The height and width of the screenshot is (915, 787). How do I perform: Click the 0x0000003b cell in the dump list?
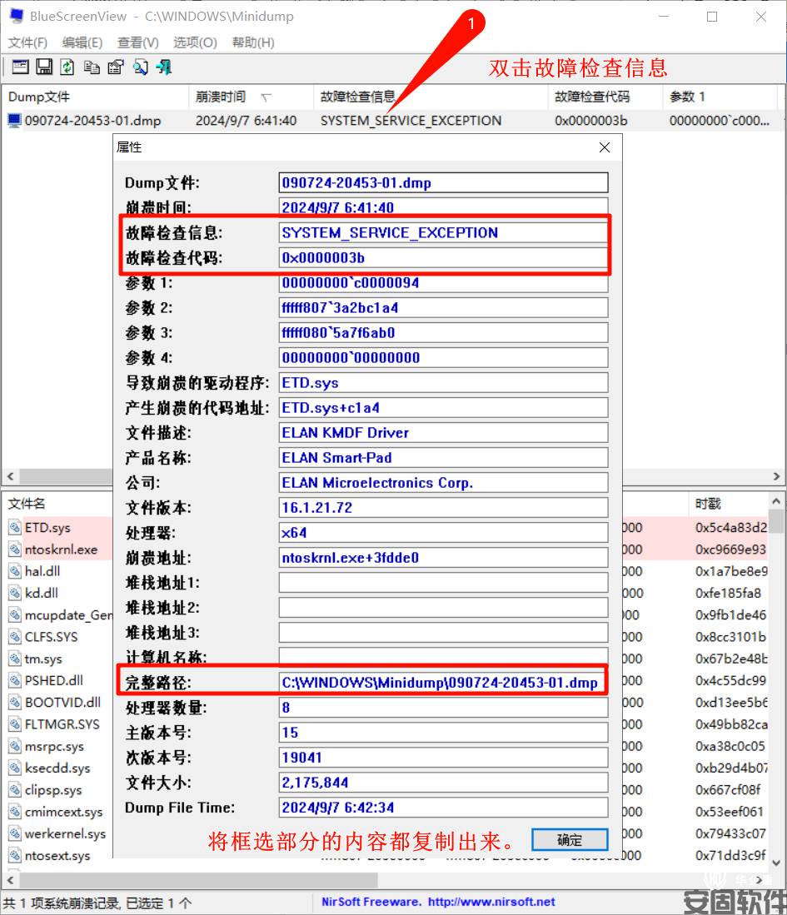pyautogui.click(x=590, y=120)
